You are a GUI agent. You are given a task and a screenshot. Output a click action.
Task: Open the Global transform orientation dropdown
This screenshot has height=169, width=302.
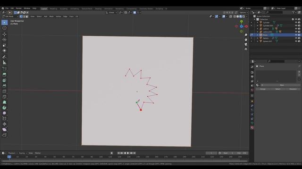[x=111, y=13]
